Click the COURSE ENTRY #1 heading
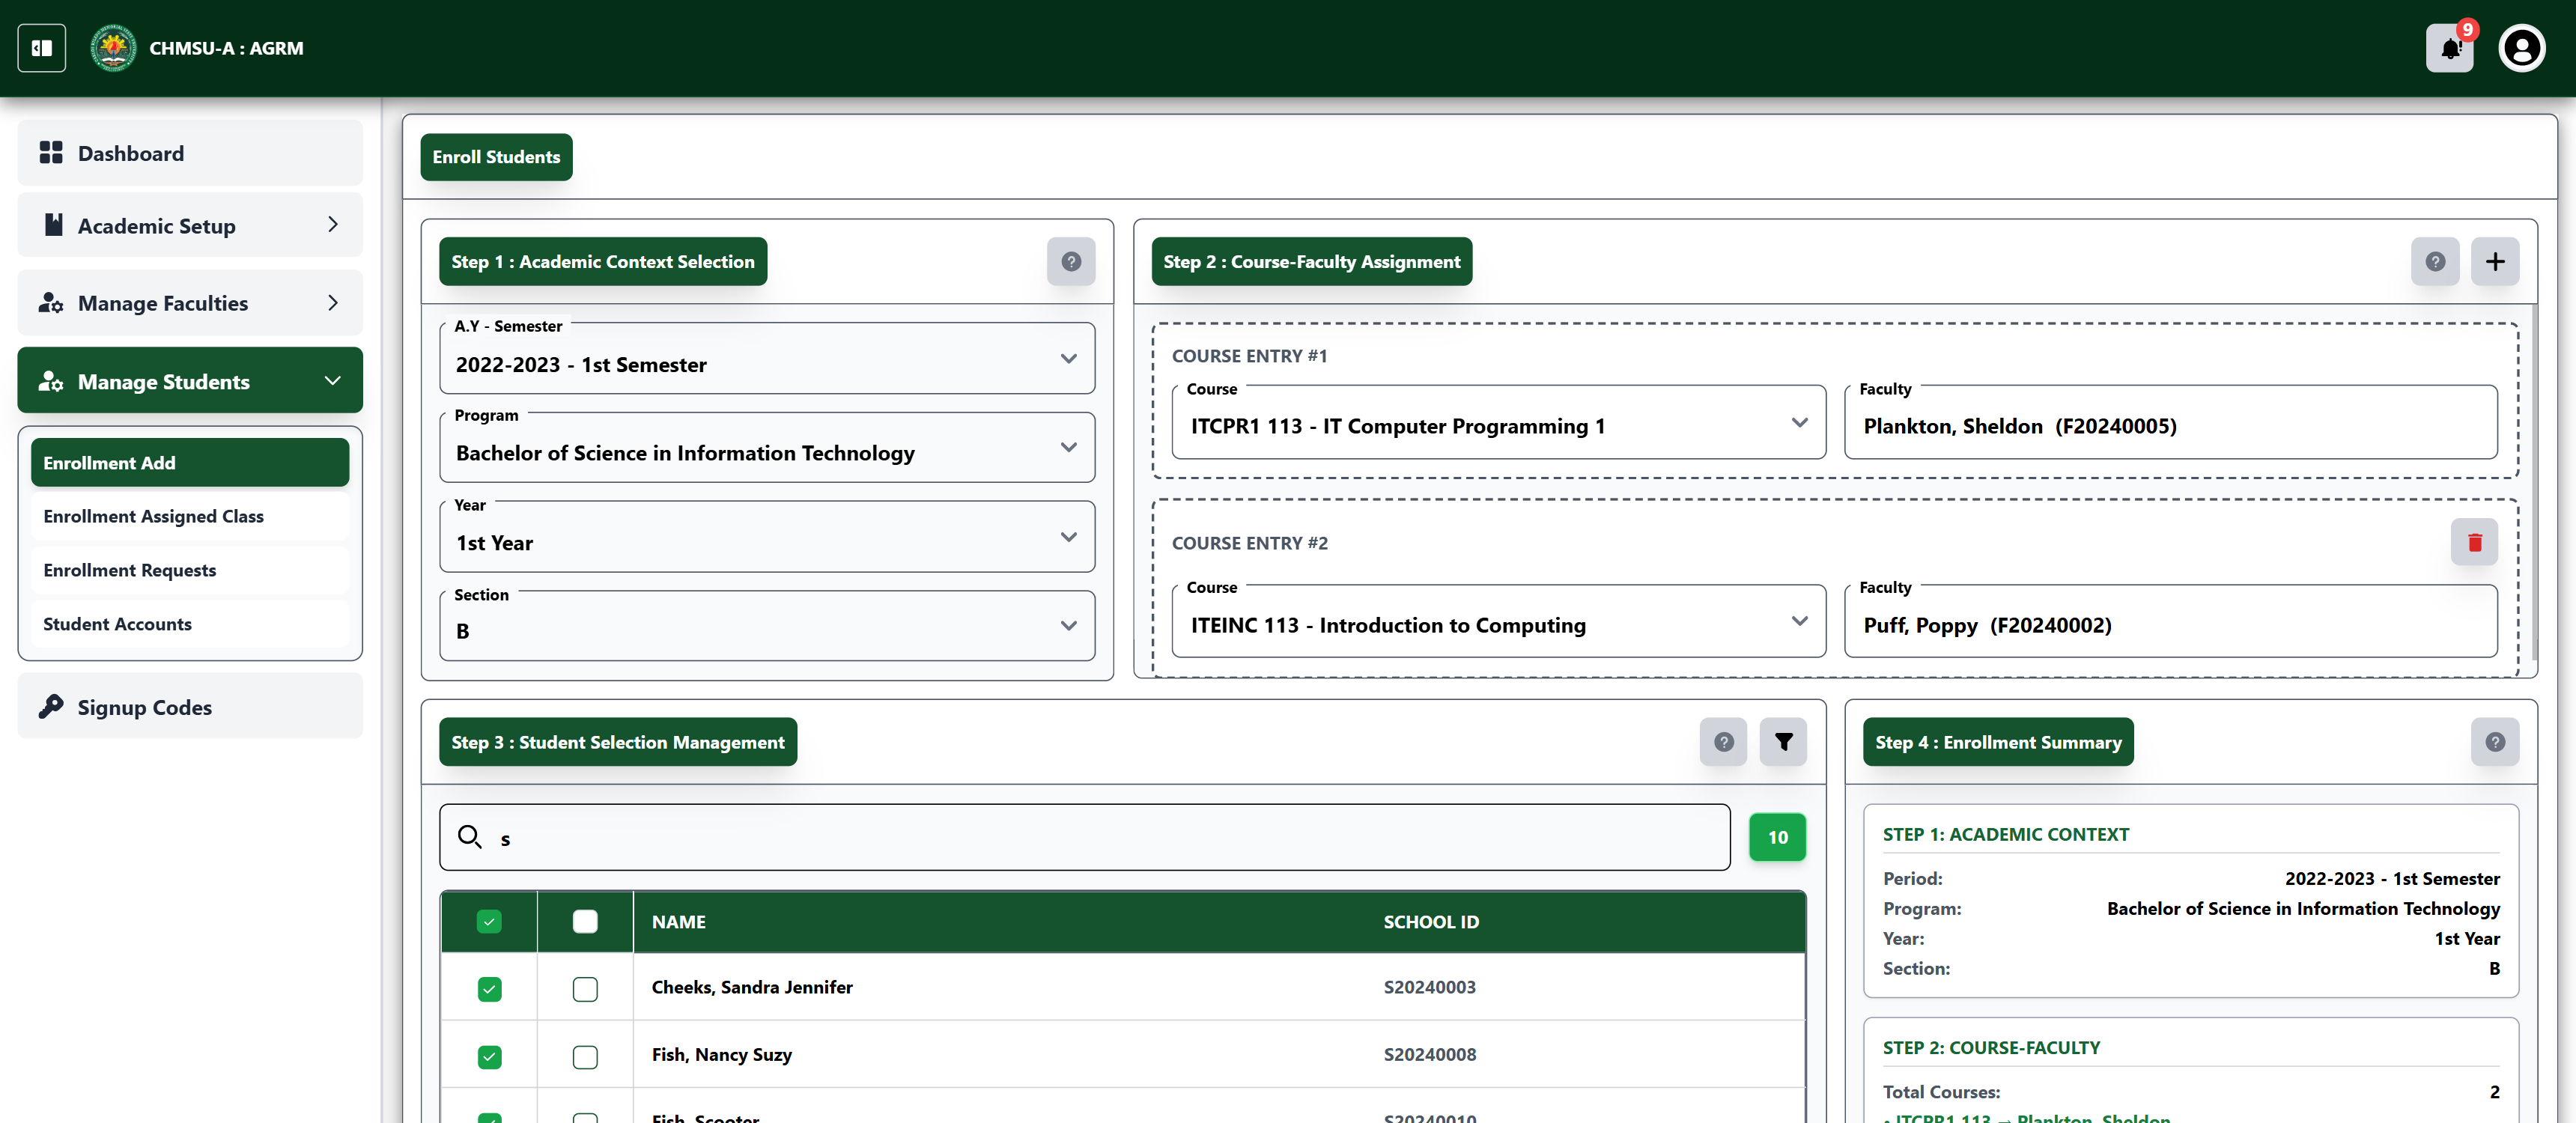The width and height of the screenshot is (2576, 1123). point(1249,356)
